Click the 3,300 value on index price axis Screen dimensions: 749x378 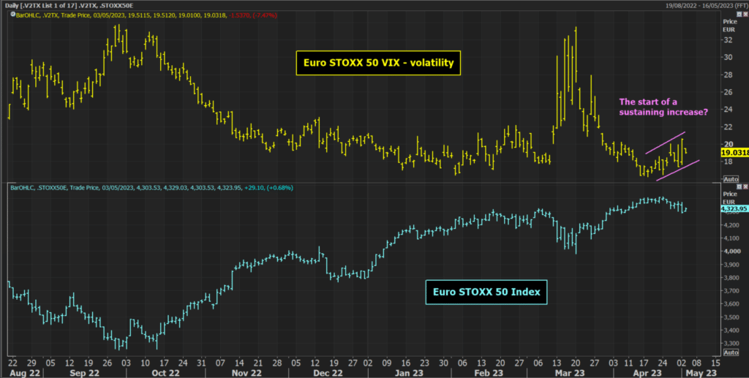pos(731,343)
